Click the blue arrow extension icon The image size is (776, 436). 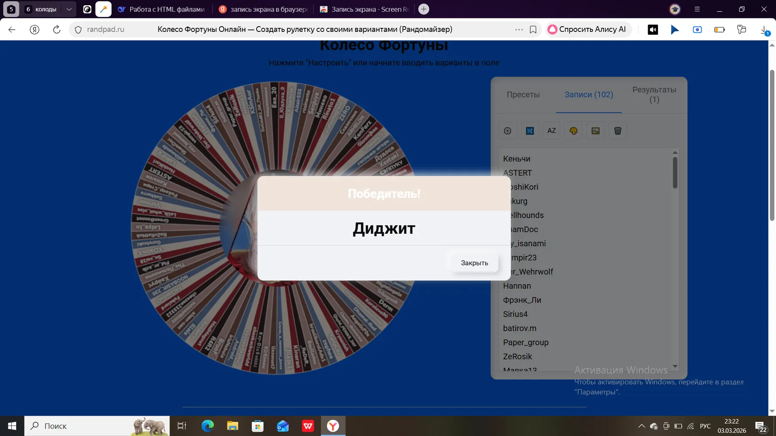tap(675, 30)
